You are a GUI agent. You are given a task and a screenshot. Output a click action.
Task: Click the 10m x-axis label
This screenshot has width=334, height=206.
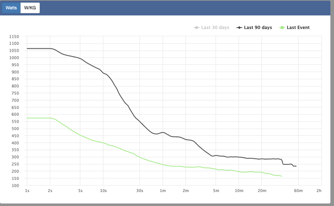(x=239, y=191)
